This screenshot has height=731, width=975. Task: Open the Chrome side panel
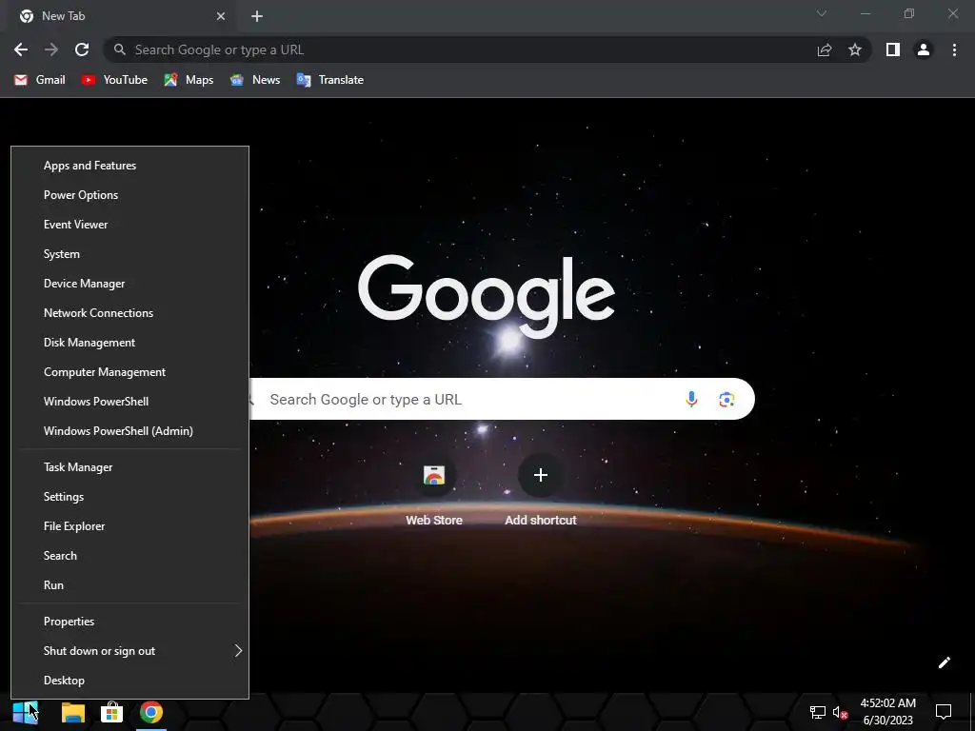(893, 49)
